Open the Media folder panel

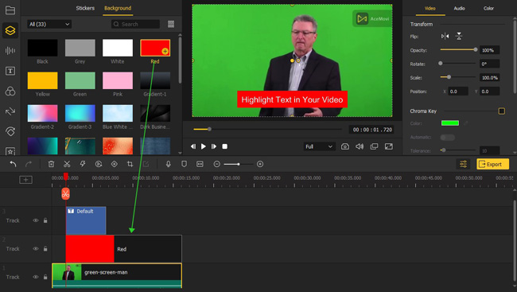tap(10, 10)
